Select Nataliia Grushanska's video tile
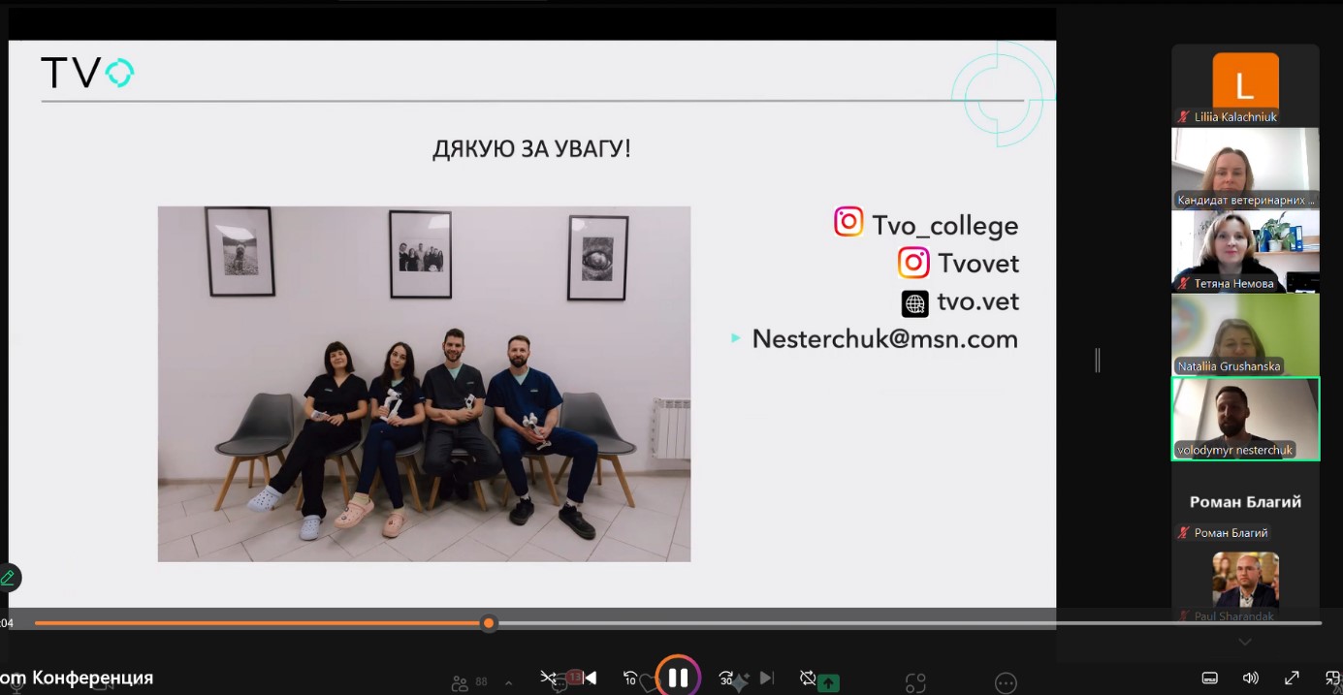The width and height of the screenshot is (1343, 695). [1245, 334]
